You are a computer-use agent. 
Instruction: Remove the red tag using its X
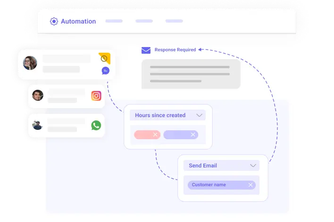pyautogui.click(x=155, y=135)
